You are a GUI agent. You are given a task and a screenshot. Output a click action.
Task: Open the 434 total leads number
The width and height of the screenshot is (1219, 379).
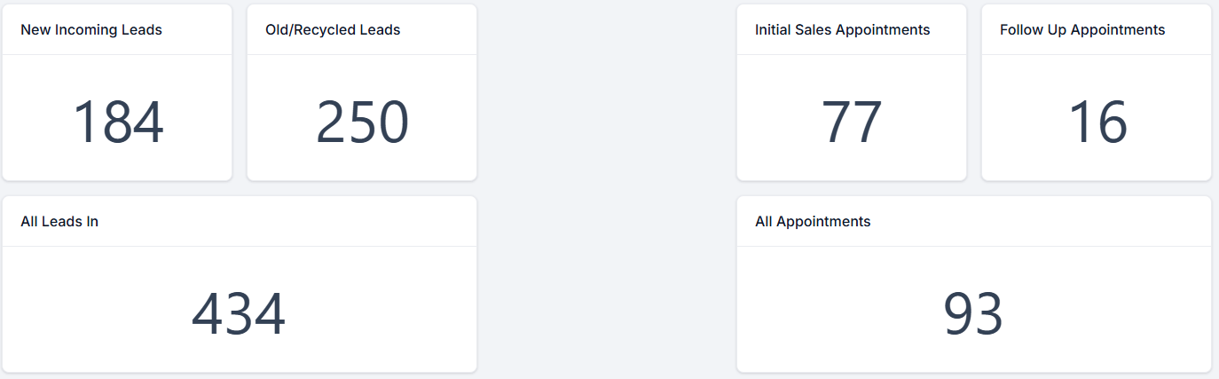pos(239,314)
